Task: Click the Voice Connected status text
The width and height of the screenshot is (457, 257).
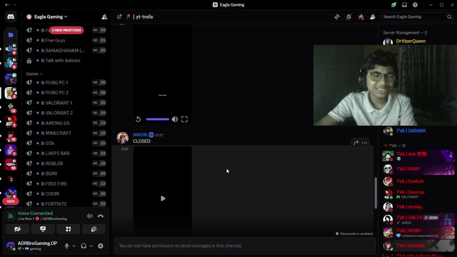Action: point(35,213)
